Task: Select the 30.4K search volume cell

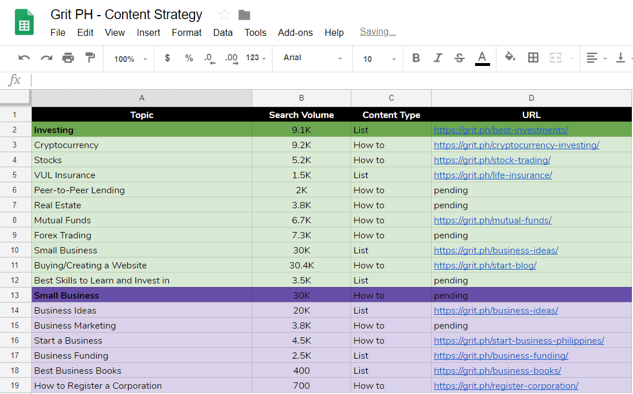Action: coord(301,266)
